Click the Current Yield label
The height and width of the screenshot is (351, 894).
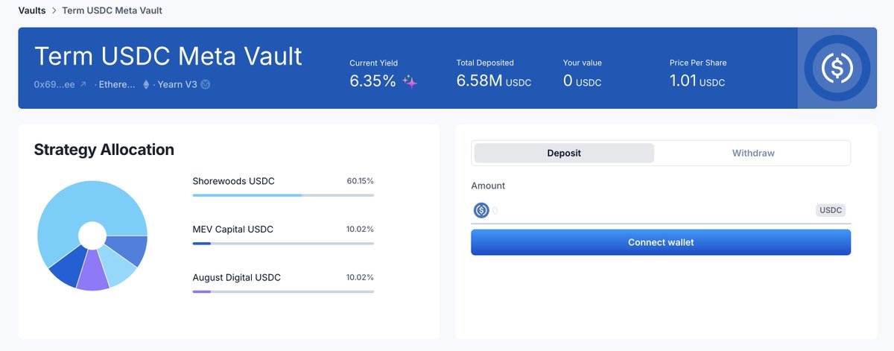373,63
